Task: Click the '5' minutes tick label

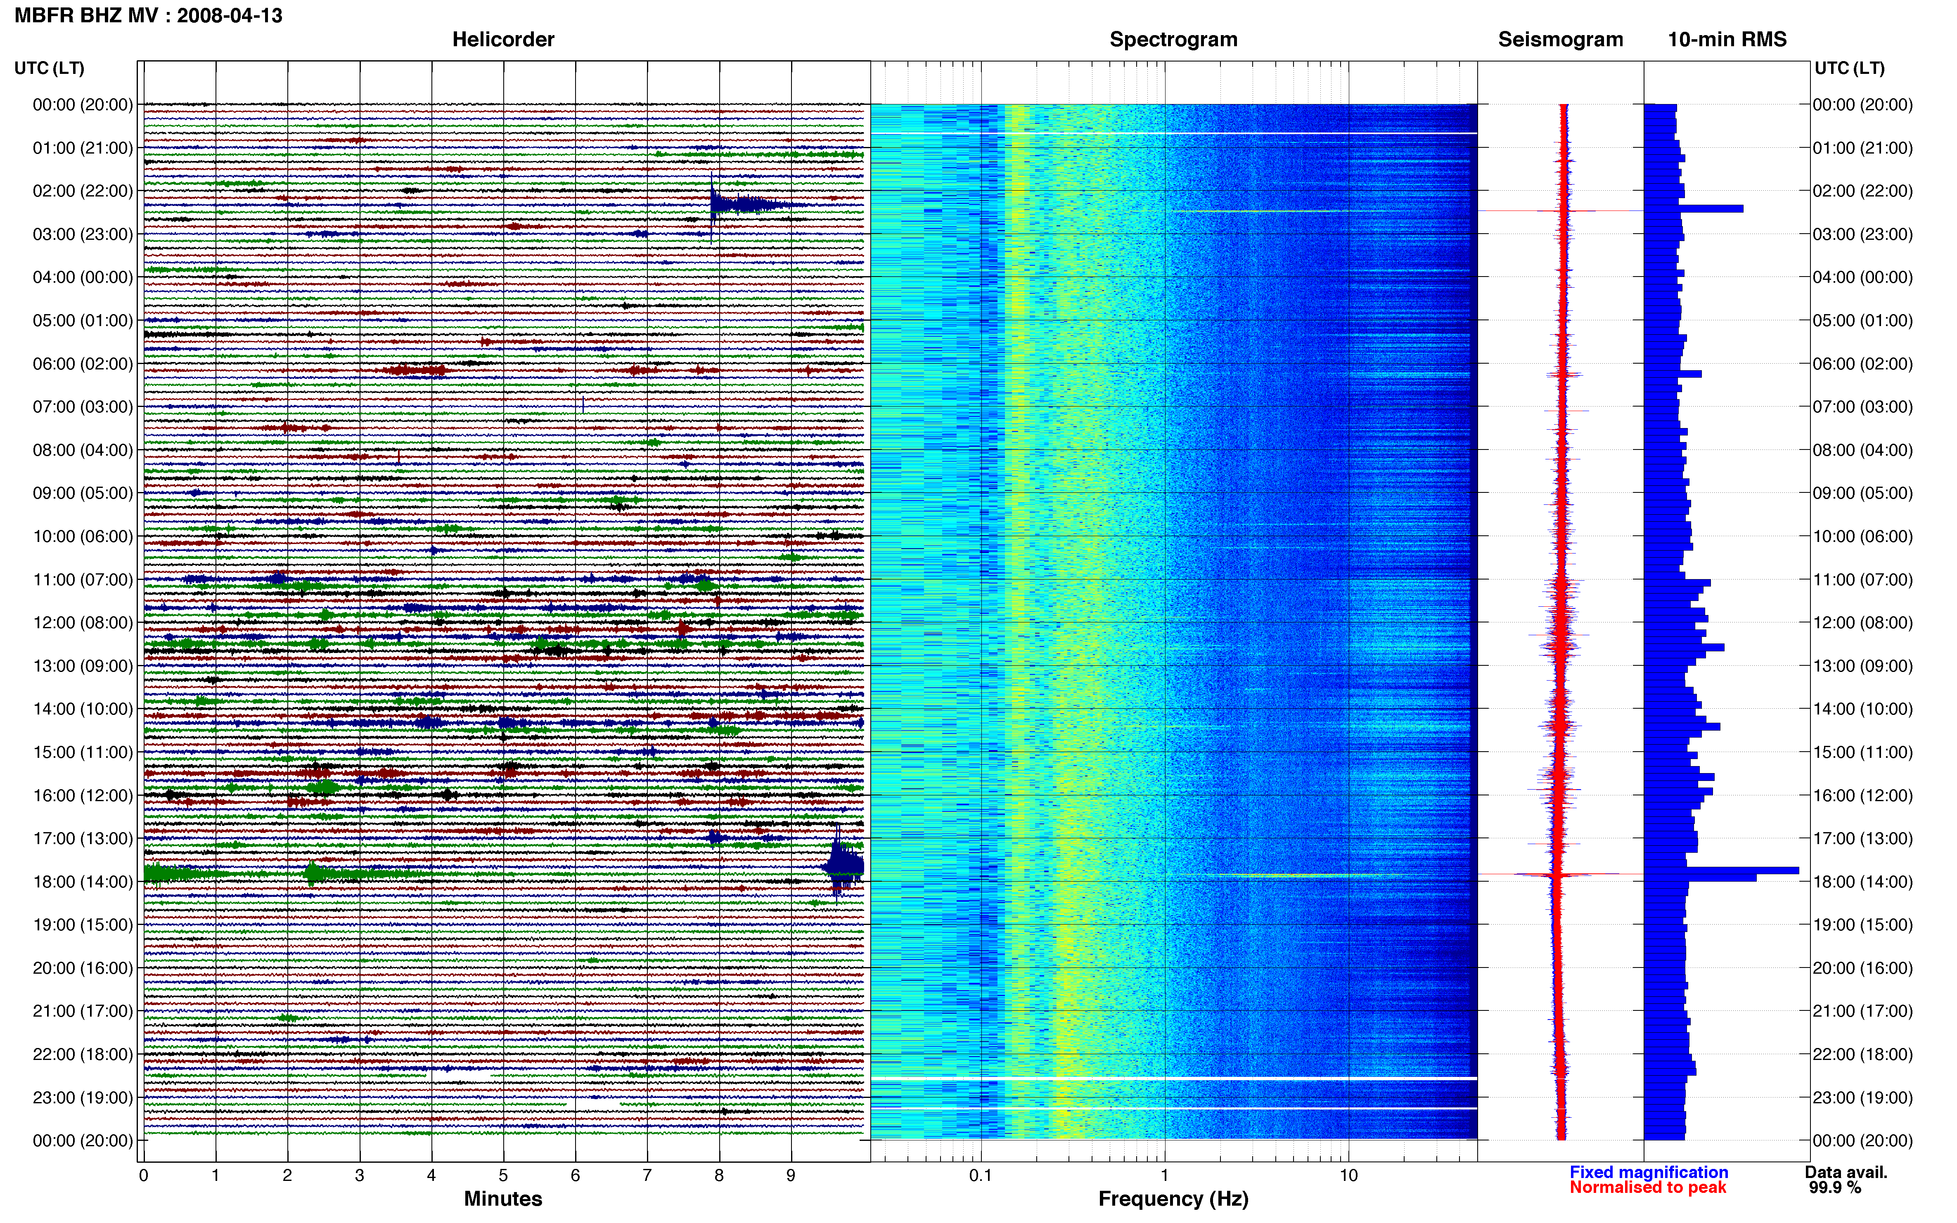Action: (503, 1175)
